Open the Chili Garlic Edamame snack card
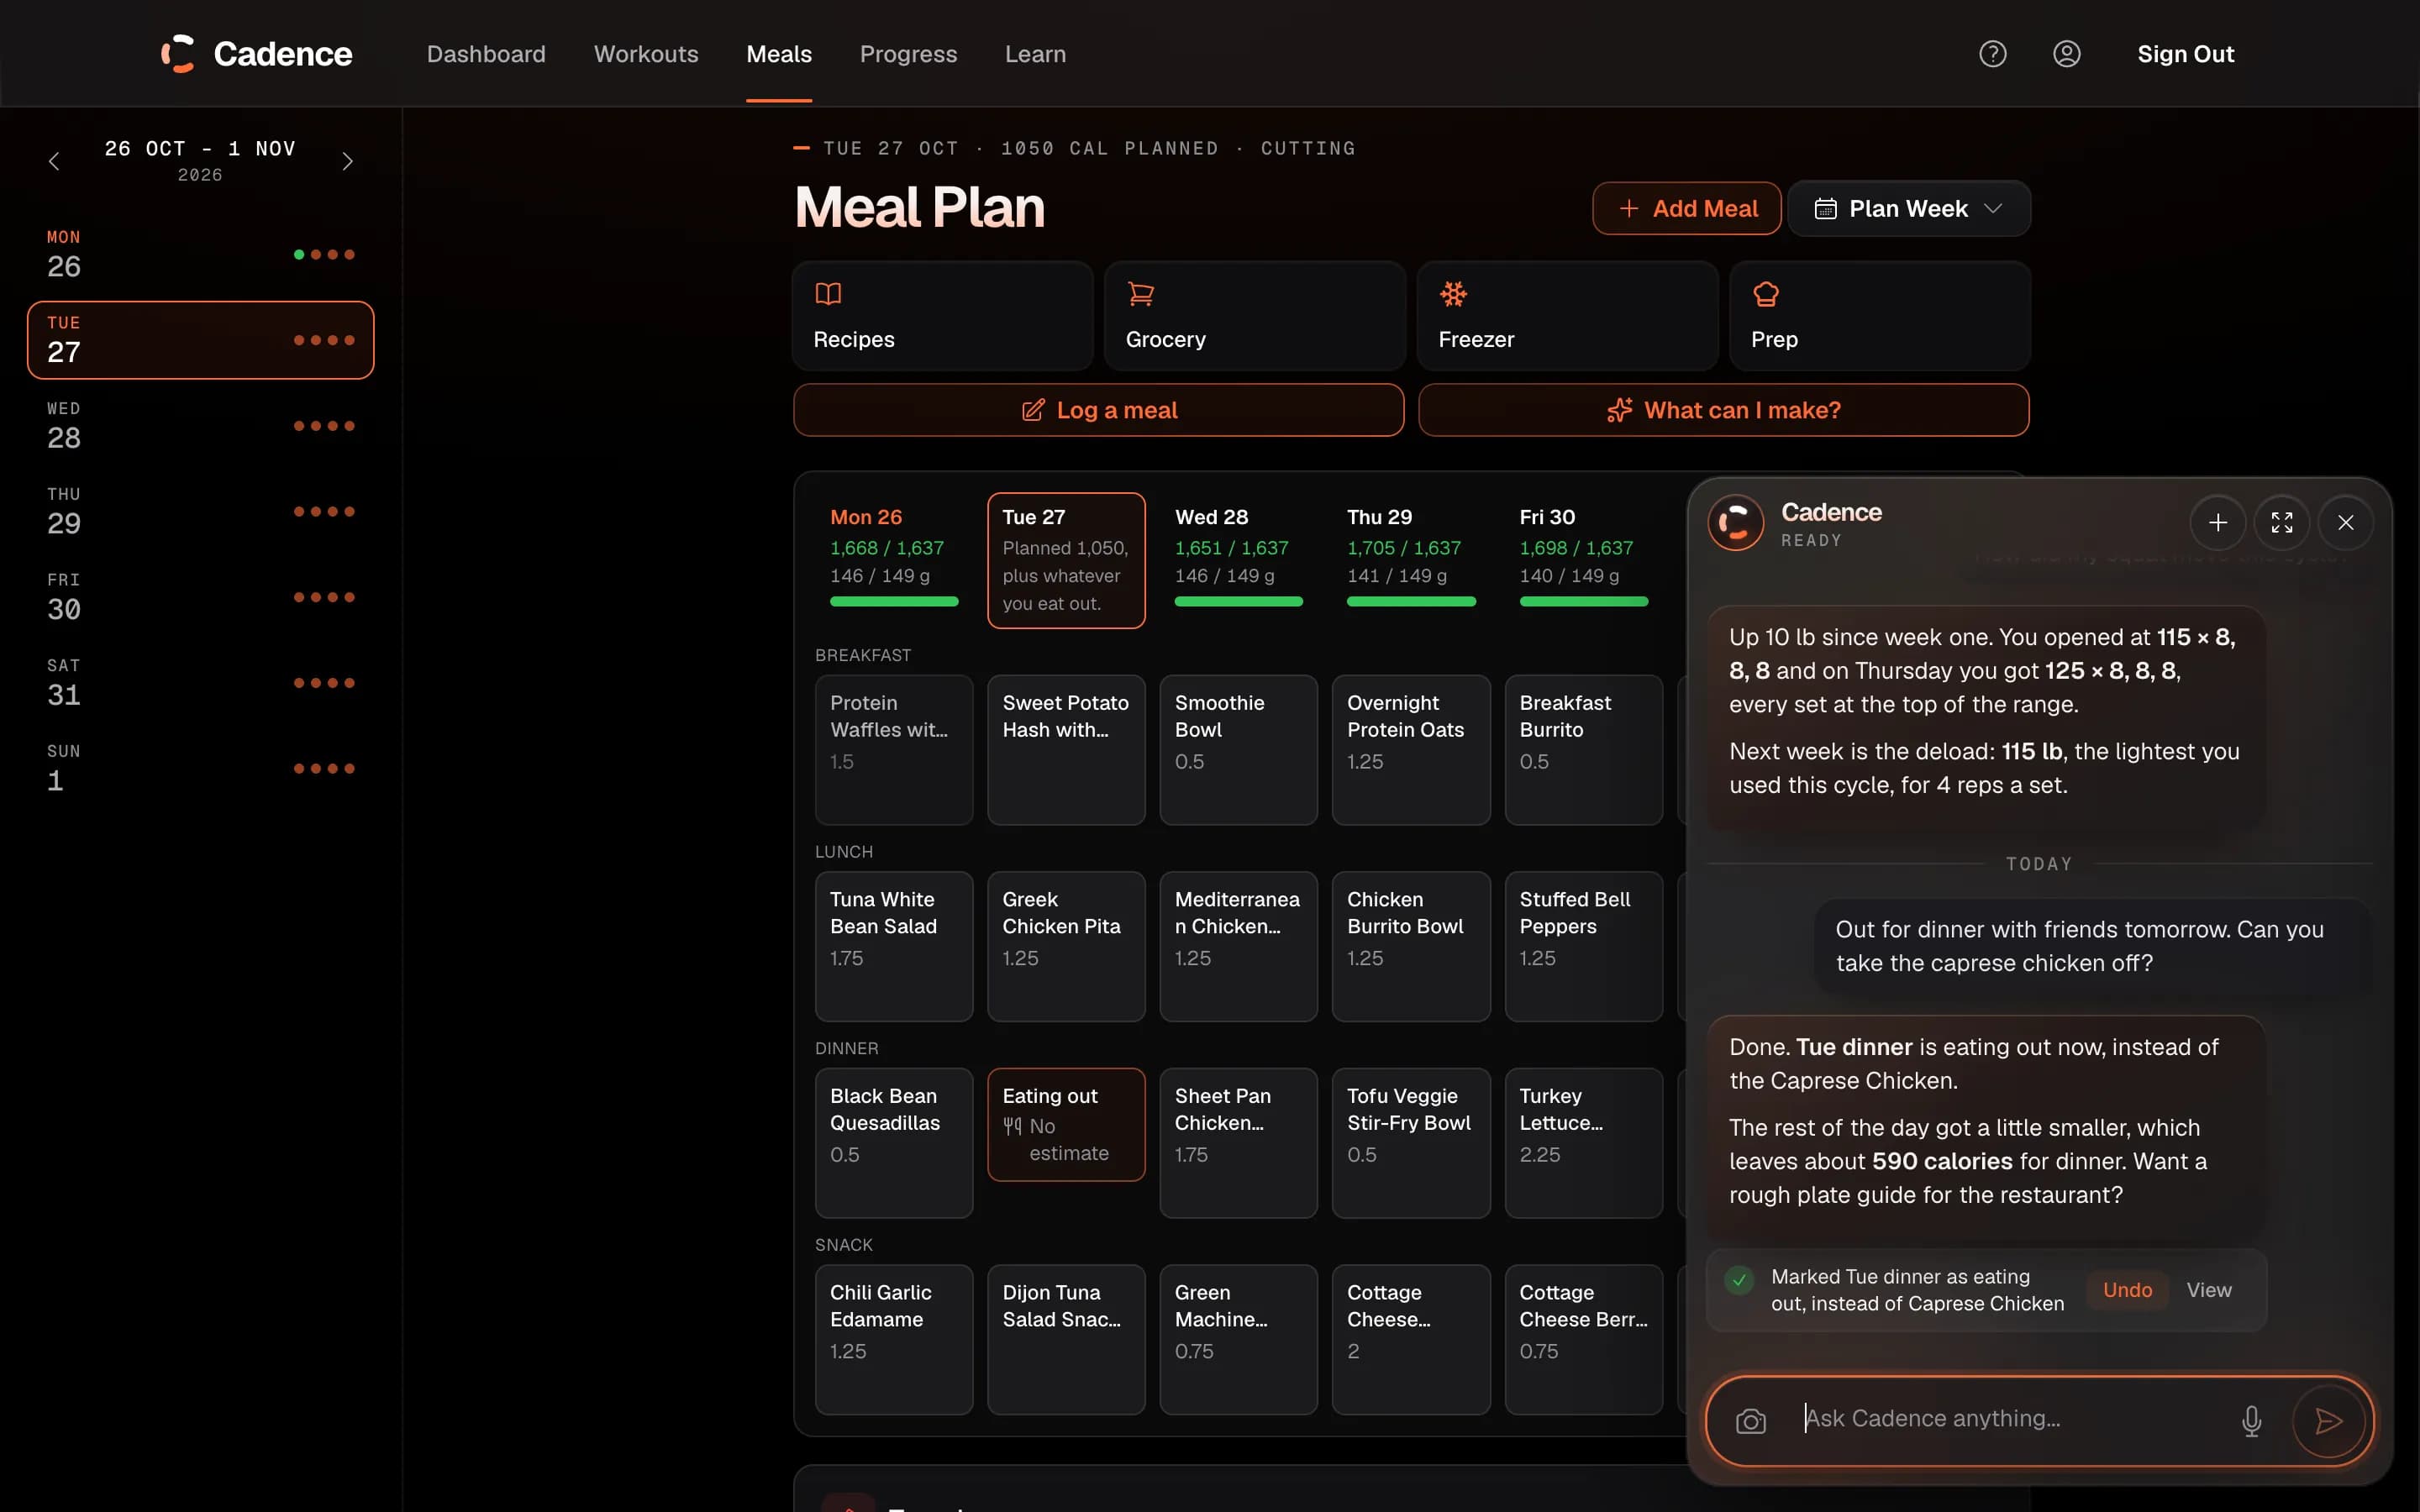The width and height of the screenshot is (2420, 1512). point(893,1339)
